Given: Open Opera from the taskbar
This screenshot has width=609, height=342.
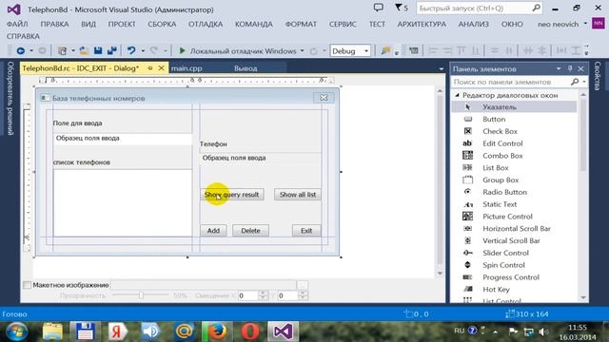Looking at the screenshot, I should coord(250,332).
